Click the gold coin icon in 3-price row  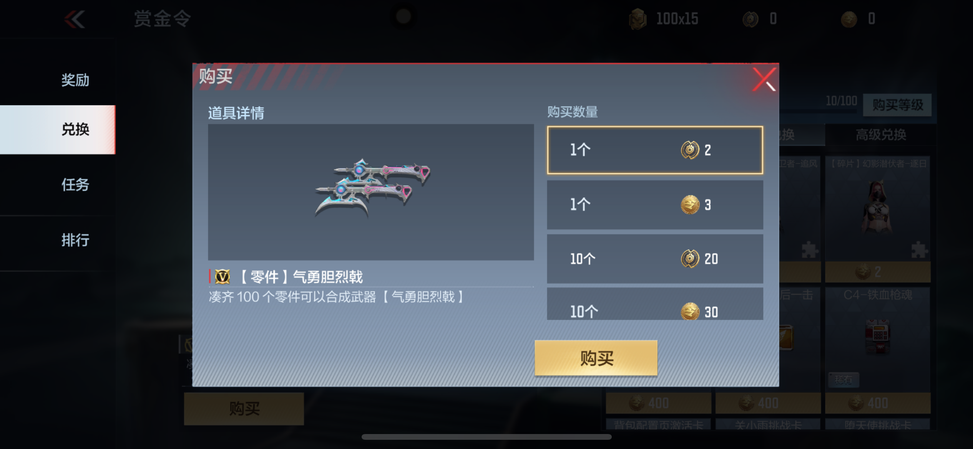click(690, 205)
